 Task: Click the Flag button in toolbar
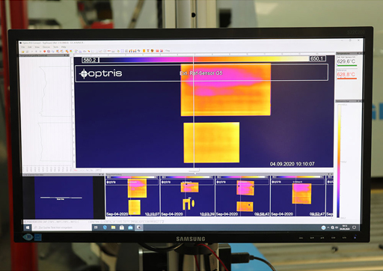[168, 51]
